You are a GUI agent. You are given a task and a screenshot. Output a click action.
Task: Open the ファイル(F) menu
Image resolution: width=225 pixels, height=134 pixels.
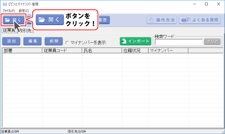pyautogui.click(x=9, y=11)
